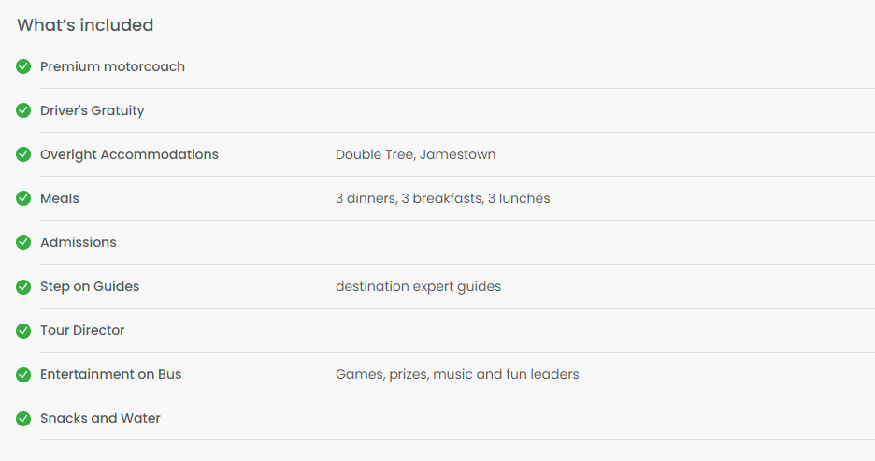The image size is (875, 461).
Task: Click checkmark icon for Overight Accommodations
Action: [23, 154]
